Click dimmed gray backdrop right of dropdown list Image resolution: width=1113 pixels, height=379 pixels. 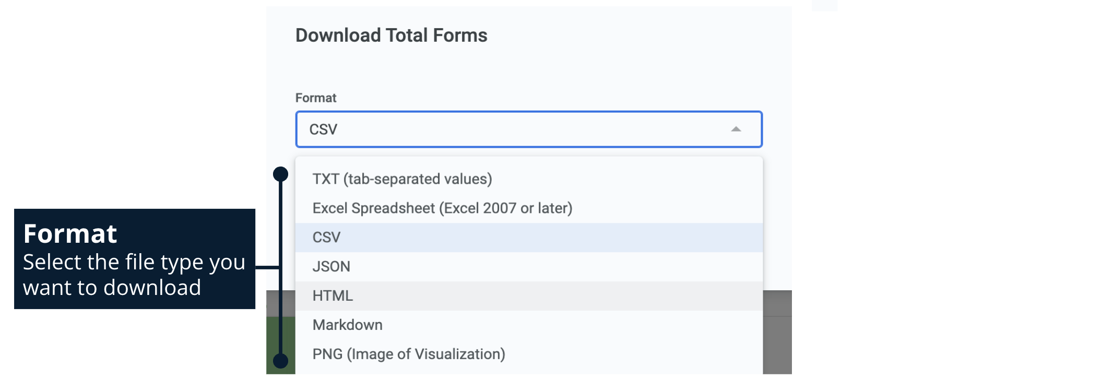click(x=777, y=334)
